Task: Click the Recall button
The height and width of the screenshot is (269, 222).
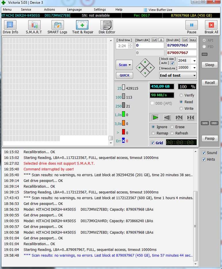Action: pos(210,83)
